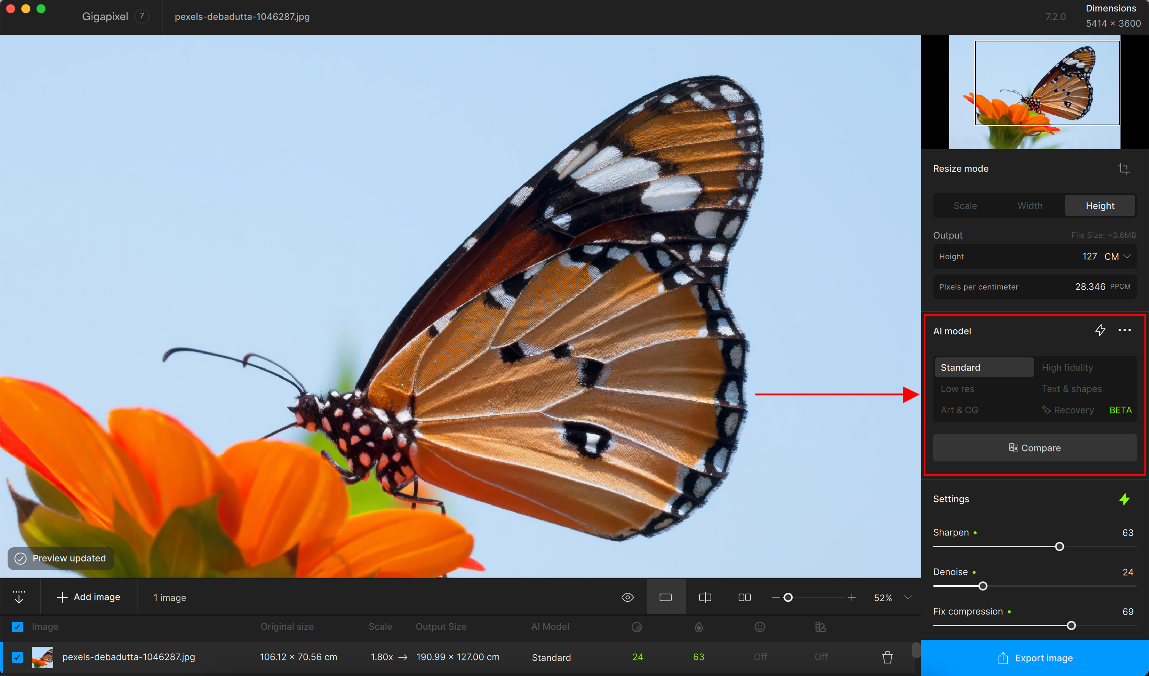Toggle the green Settings auto lightning icon

(1124, 499)
